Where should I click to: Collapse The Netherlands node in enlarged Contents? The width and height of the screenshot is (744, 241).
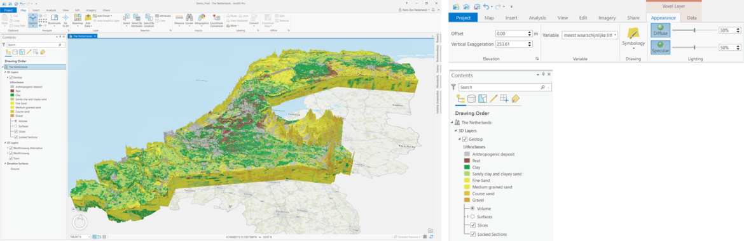[452, 122]
